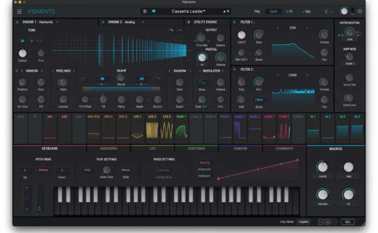This screenshot has width=378, height=233.
Task: Click the lightbulb sound design tips icon
Action: 326,11
